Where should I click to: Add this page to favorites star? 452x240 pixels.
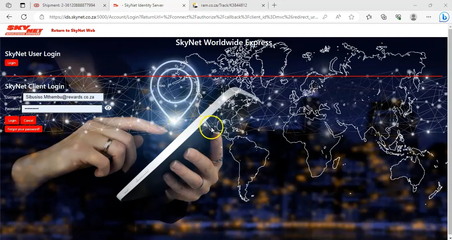(351, 17)
